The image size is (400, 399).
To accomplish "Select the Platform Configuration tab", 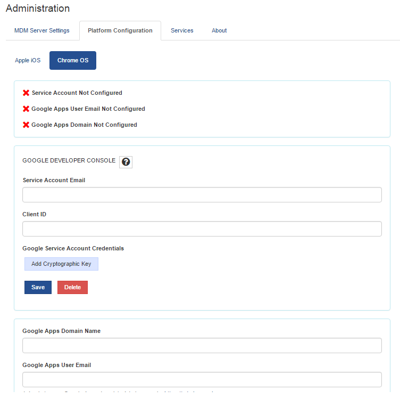I will tap(120, 31).
